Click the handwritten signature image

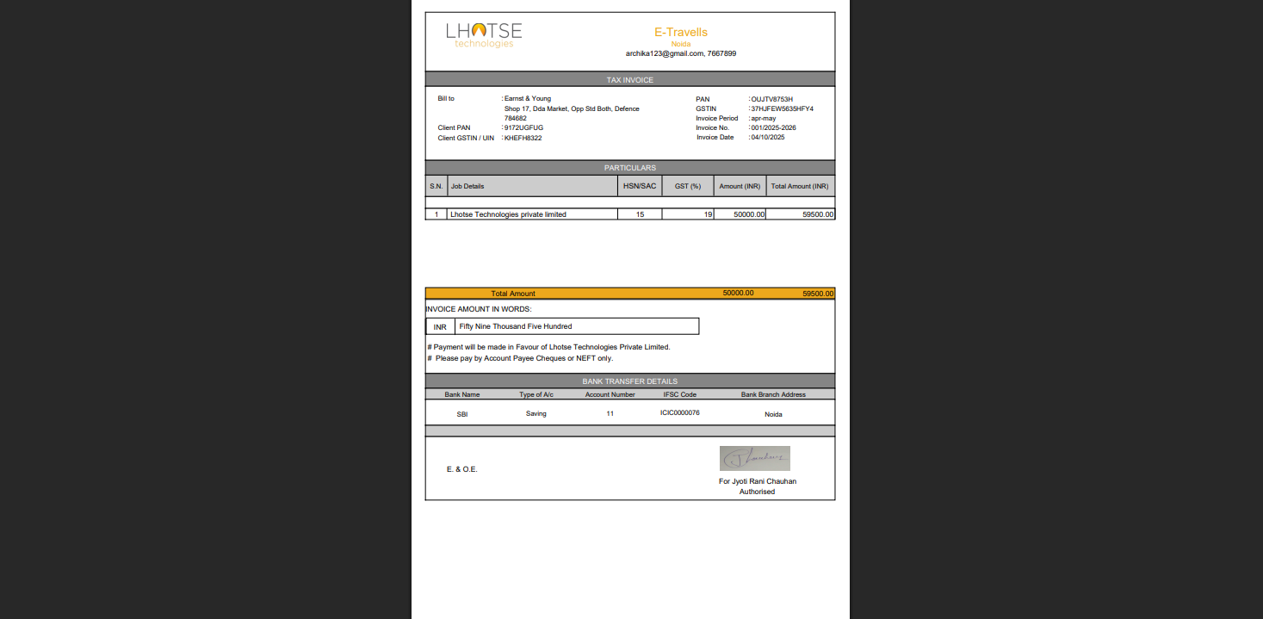click(x=755, y=458)
